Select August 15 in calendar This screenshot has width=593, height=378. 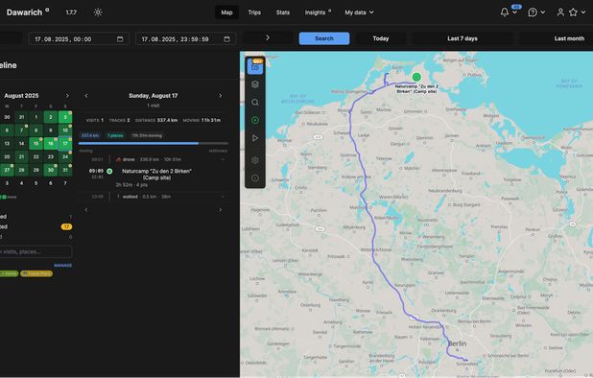click(36, 143)
